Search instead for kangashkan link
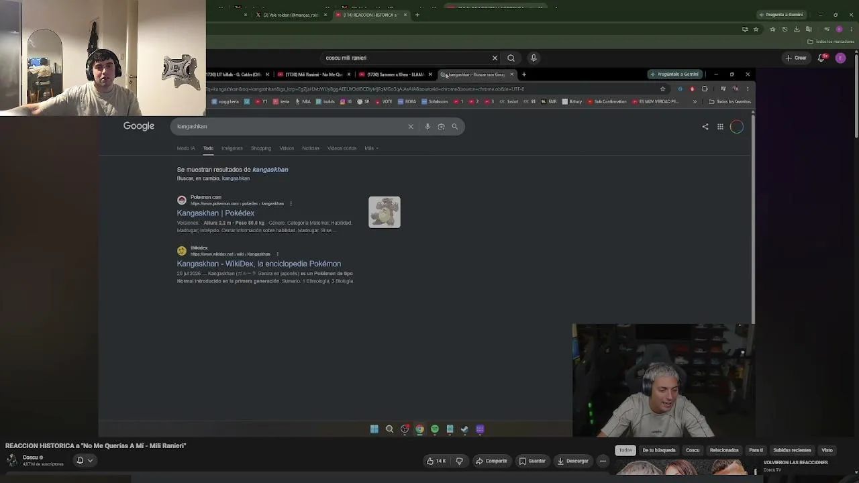 coord(236,178)
